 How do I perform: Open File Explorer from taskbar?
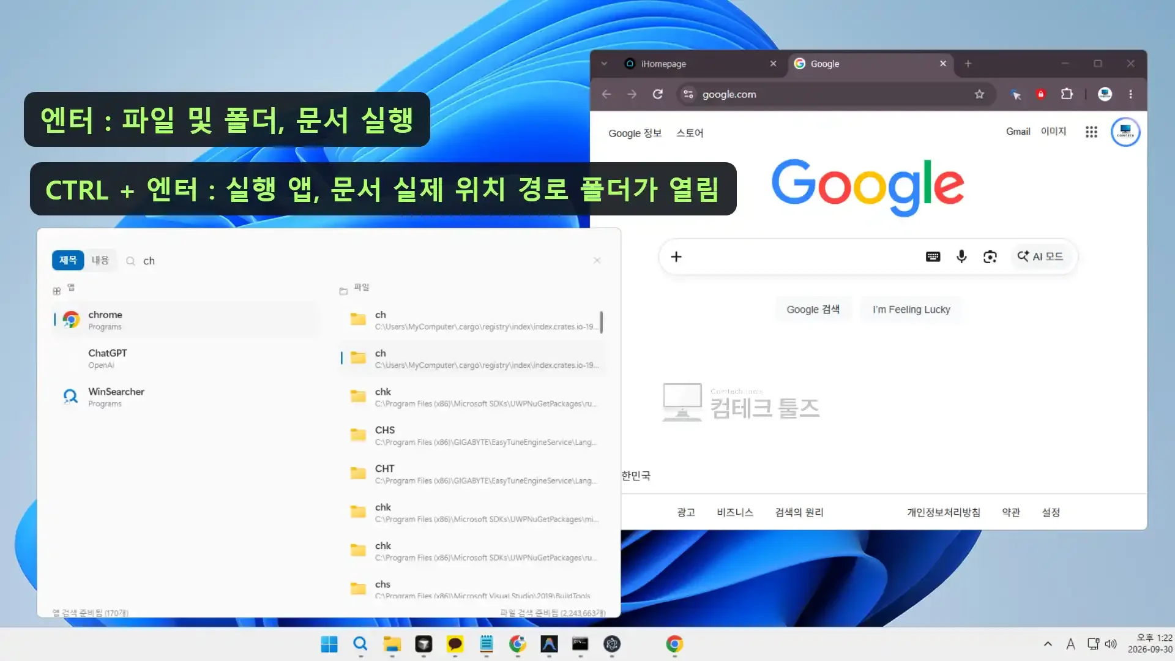(x=392, y=644)
